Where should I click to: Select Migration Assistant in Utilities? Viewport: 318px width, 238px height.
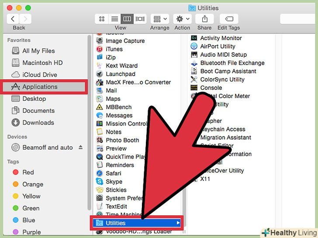[x=226, y=137]
